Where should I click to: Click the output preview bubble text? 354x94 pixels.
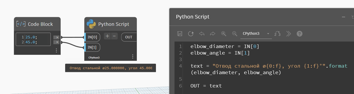pos(111,68)
